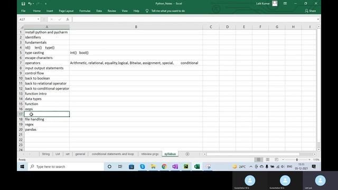
Task: Open the Formulas ribbon tab
Action: 84,11
